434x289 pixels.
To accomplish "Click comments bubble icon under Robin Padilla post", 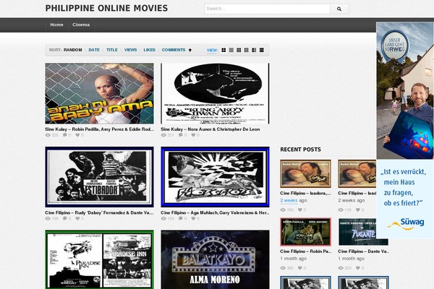I will (65, 135).
